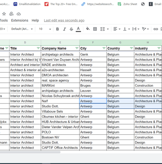Open the Zoho Sheet bookmark
Image resolution: width=162 pixels, height=164 pixels.
coord(127,4)
